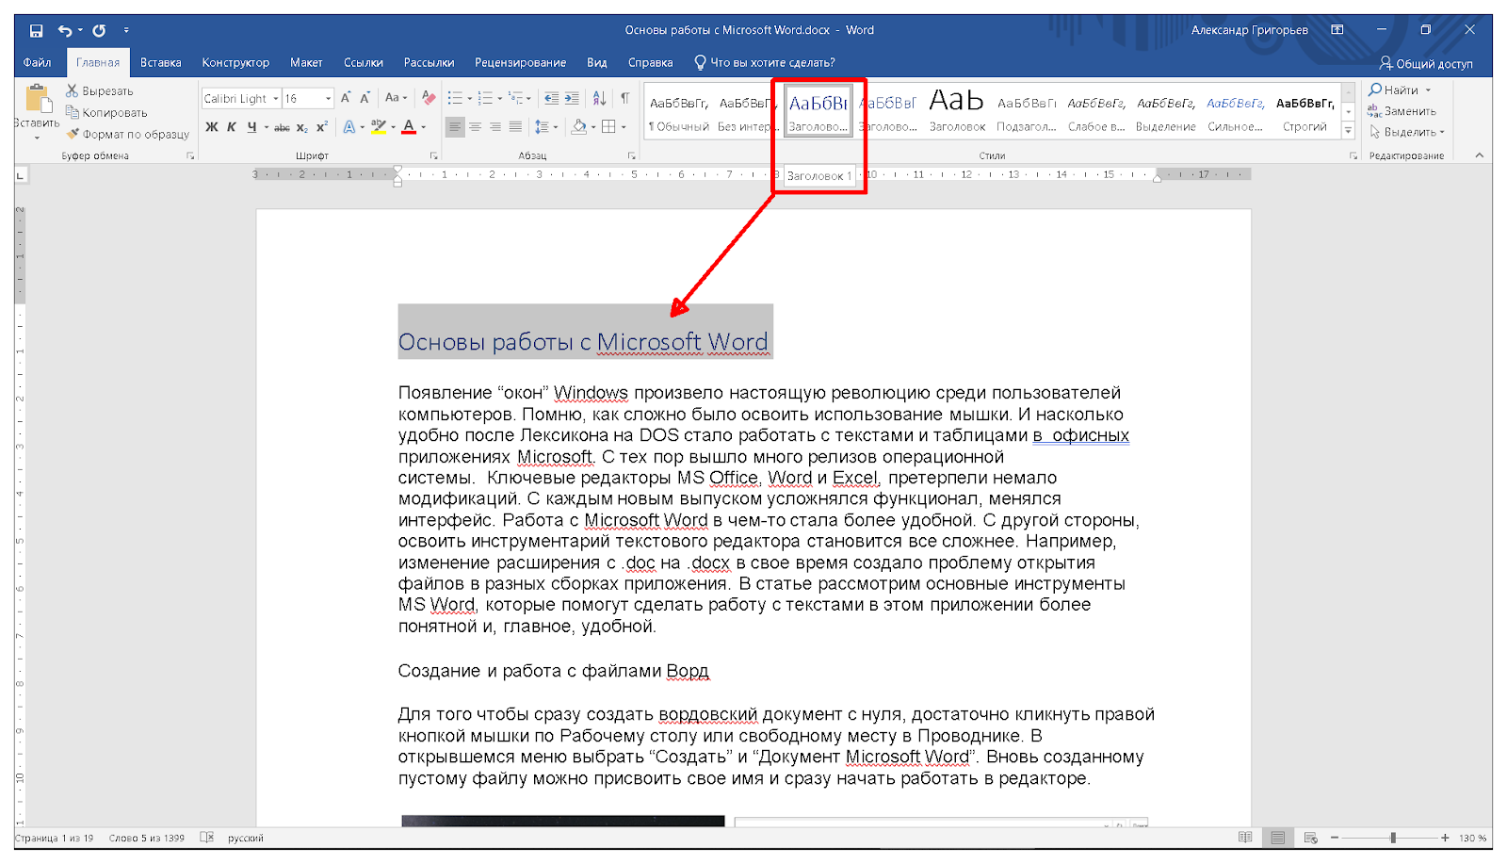Switch to Web Layout view in the status bar

[1310, 838]
